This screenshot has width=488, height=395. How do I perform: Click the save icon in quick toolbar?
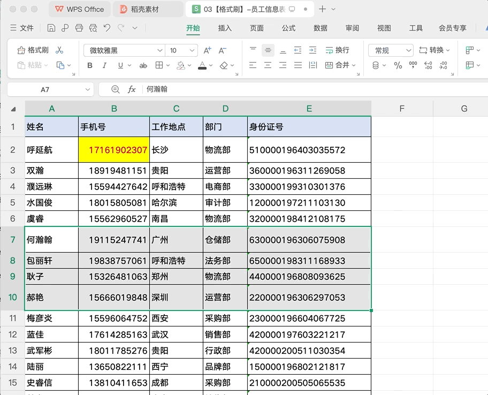51,28
